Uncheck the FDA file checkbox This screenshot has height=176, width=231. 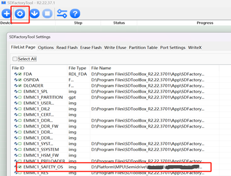(x=20, y=74)
